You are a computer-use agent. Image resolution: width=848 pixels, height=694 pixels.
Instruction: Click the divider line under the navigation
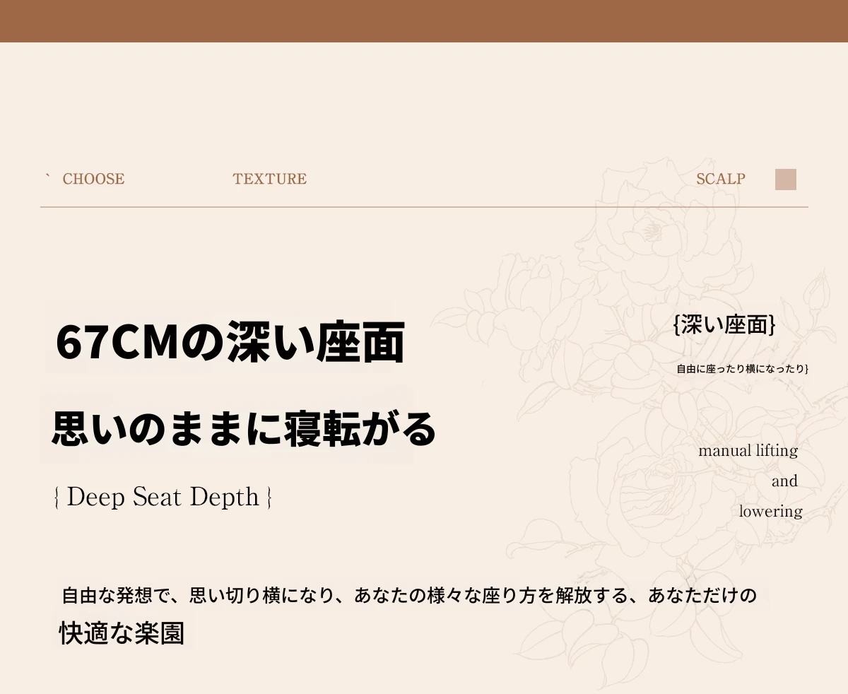[424, 207]
